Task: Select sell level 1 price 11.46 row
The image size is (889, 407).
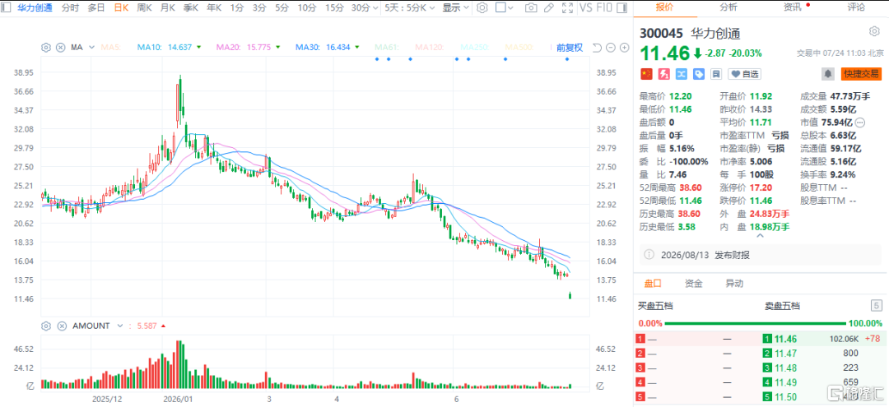Action: pyautogui.click(x=822, y=339)
